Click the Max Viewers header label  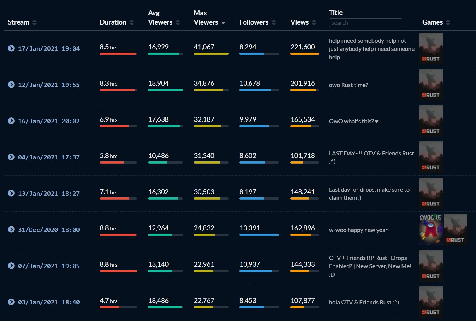tap(206, 18)
